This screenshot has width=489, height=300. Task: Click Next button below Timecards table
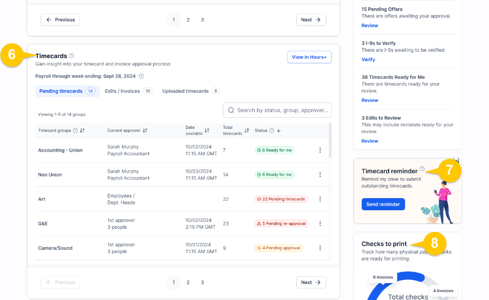311,282
